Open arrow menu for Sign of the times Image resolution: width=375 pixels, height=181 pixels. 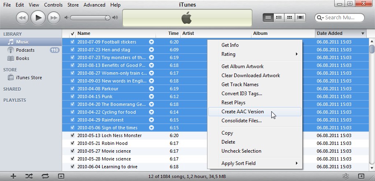[151, 128]
